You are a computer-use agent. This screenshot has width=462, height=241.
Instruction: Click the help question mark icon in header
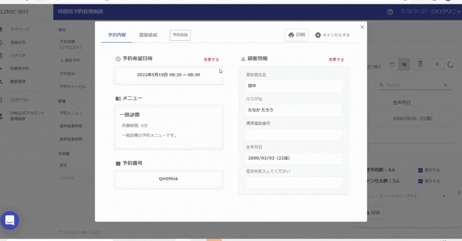[390, 12]
